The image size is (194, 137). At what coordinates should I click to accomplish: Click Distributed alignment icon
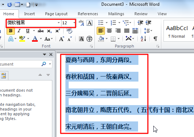click(135, 31)
